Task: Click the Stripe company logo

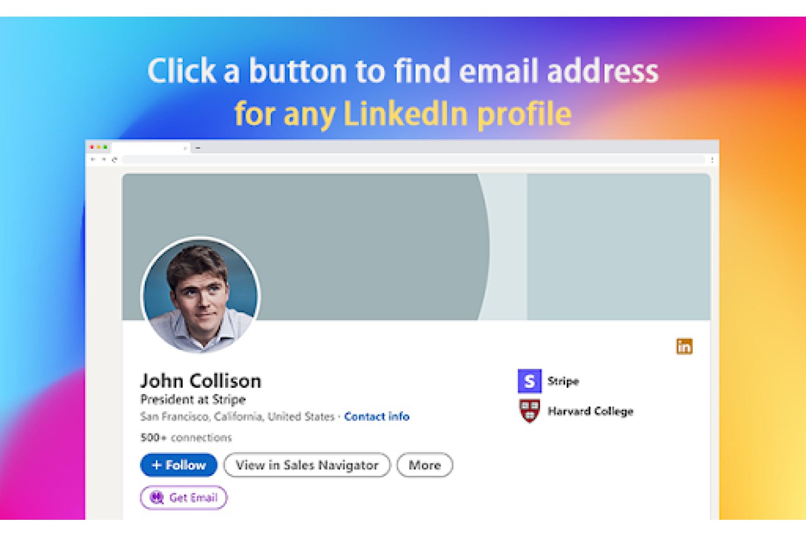Action: pyautogui.click(x=529, y=381)
